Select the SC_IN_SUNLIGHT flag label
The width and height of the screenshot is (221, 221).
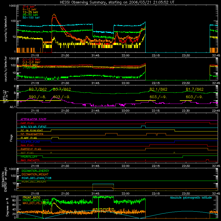click(x=32, y=130)
